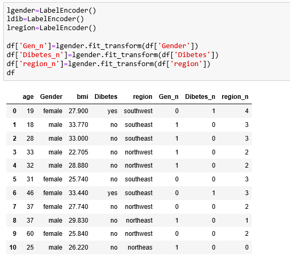Select the 'Dibetes_n' column header
Screen dimensions: 290x257
click(200, 97)
